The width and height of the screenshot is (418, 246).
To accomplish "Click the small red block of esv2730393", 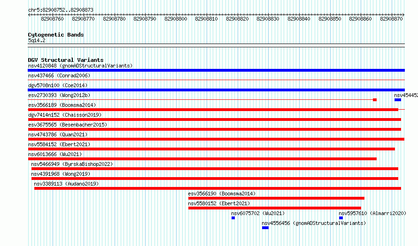I will pos(374,100).
